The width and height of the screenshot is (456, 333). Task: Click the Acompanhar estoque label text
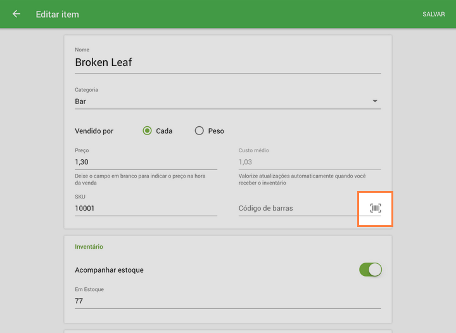click(109, 270)
